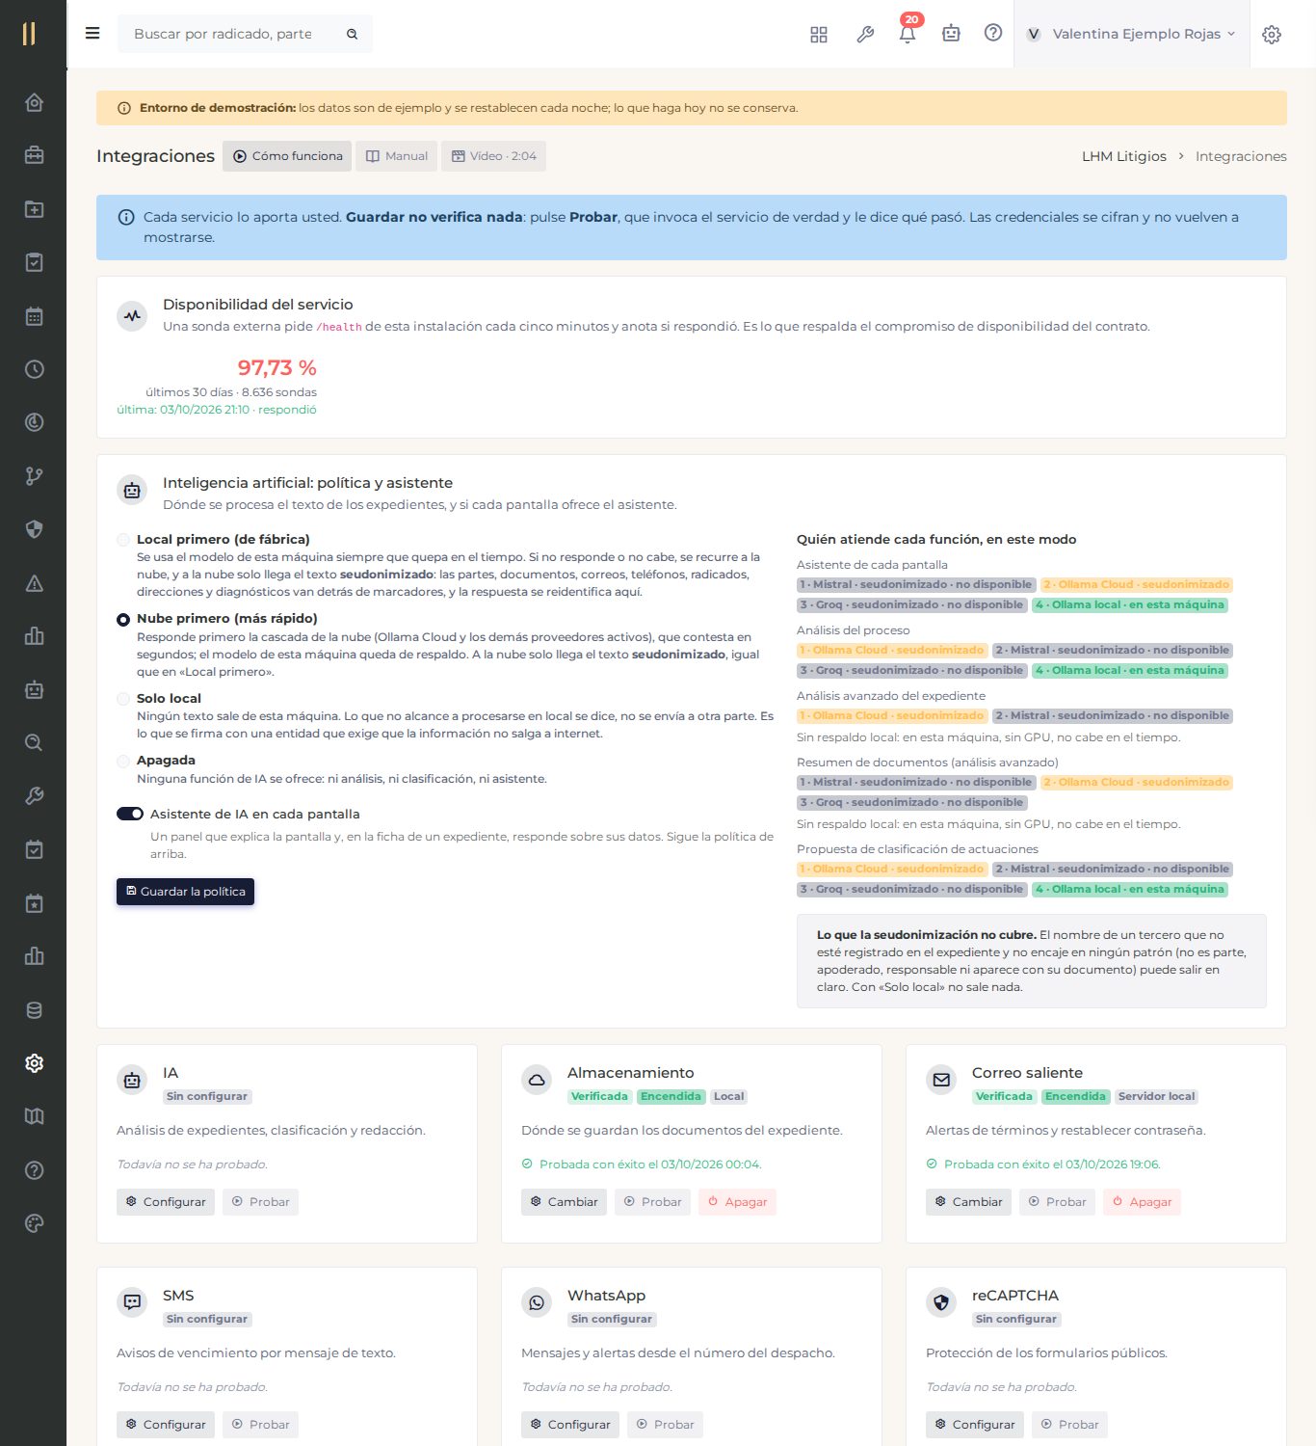1316x1446 pixels.
Task: Open the clipboard check icon in sidebar
Action: (34, 262)
